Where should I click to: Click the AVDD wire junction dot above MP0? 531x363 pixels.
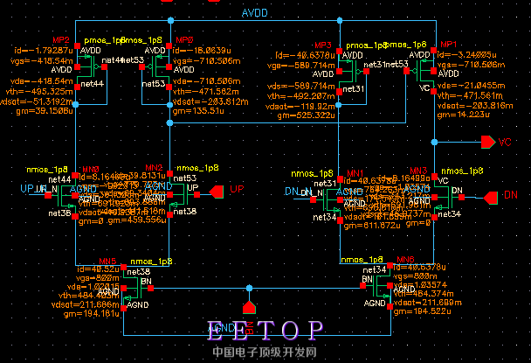tap(170, 21)
